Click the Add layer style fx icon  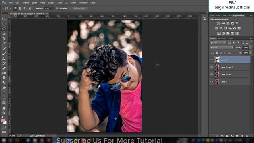click(x=222, y=136)
